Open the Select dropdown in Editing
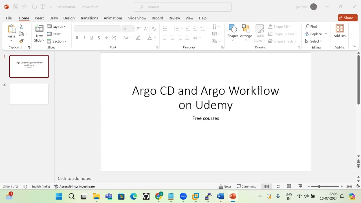This screenshot has width=361, height=203. click(x=314, y=41)
